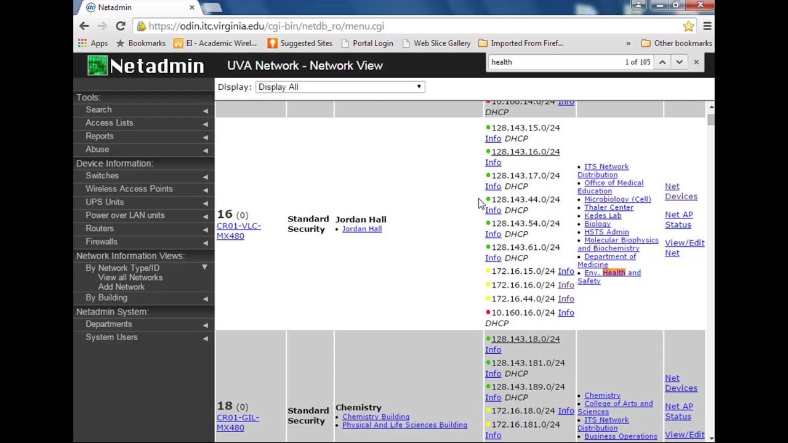Open the Business Operations department link
788x443 pixels.
[621, 436]
